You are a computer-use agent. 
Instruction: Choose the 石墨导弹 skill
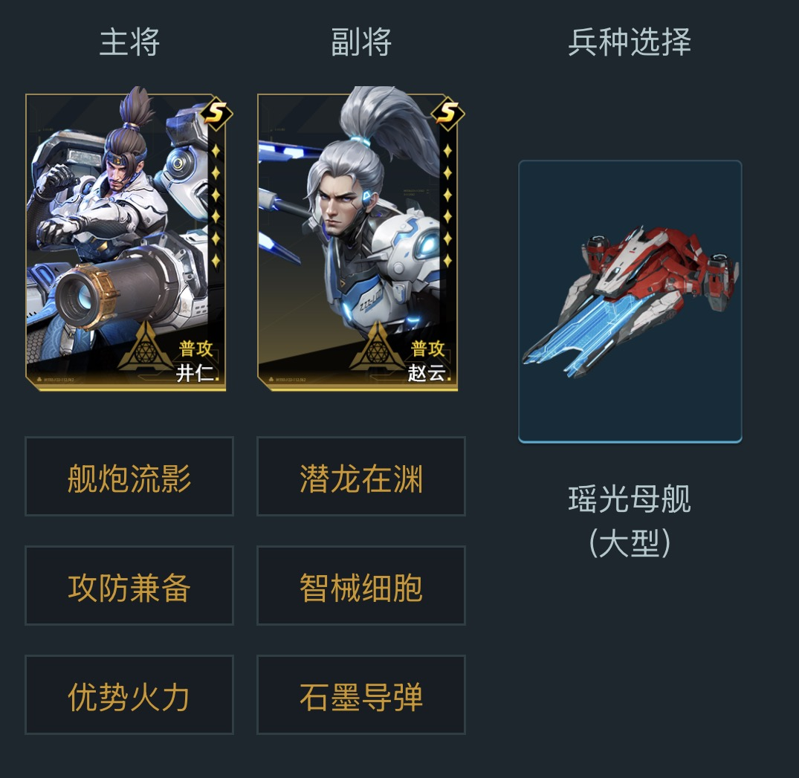click(x=361, y=695)
